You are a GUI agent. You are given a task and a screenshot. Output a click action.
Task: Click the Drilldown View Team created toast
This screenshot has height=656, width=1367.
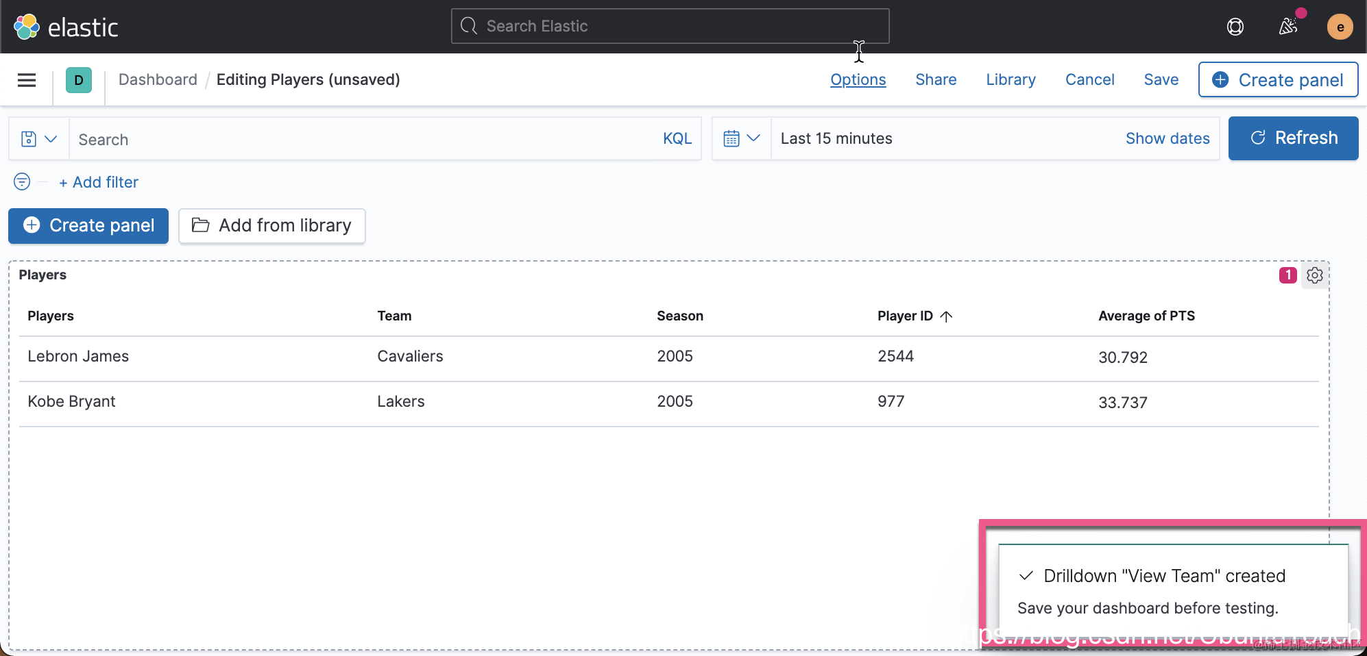pos(1173,590)
